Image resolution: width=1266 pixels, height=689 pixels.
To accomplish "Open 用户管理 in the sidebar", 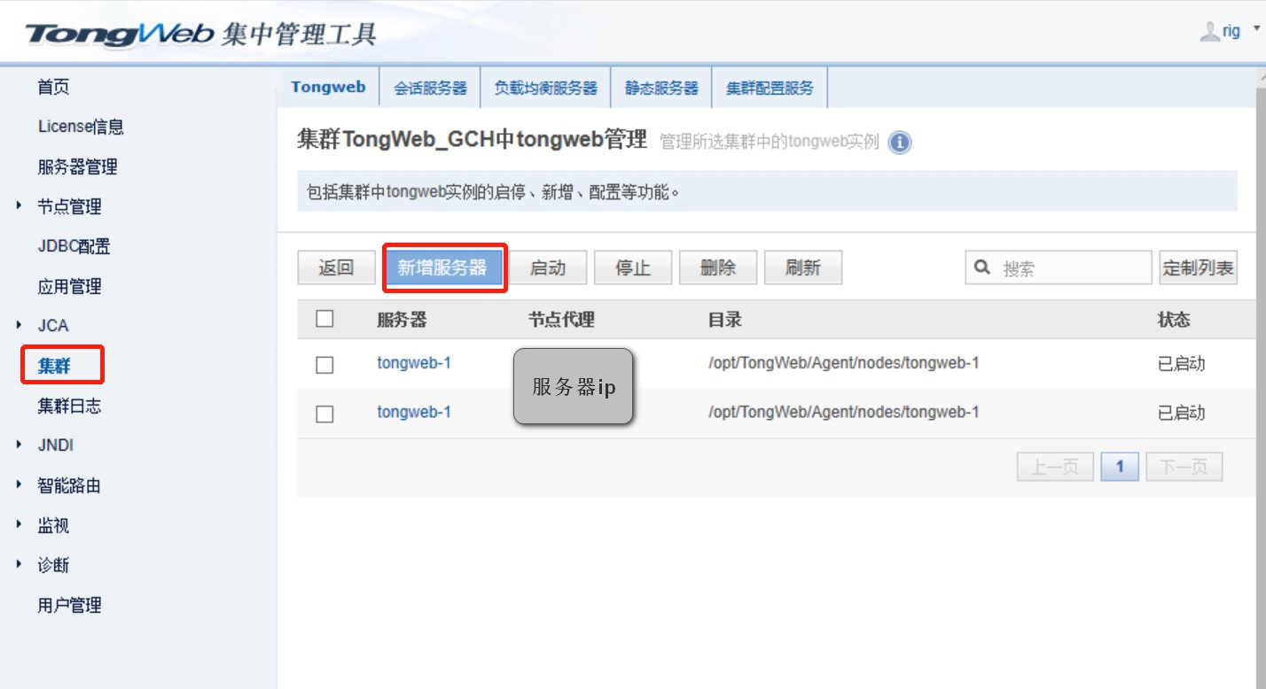I will [69, 605].
